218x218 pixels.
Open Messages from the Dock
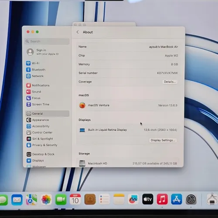point(3,200)
